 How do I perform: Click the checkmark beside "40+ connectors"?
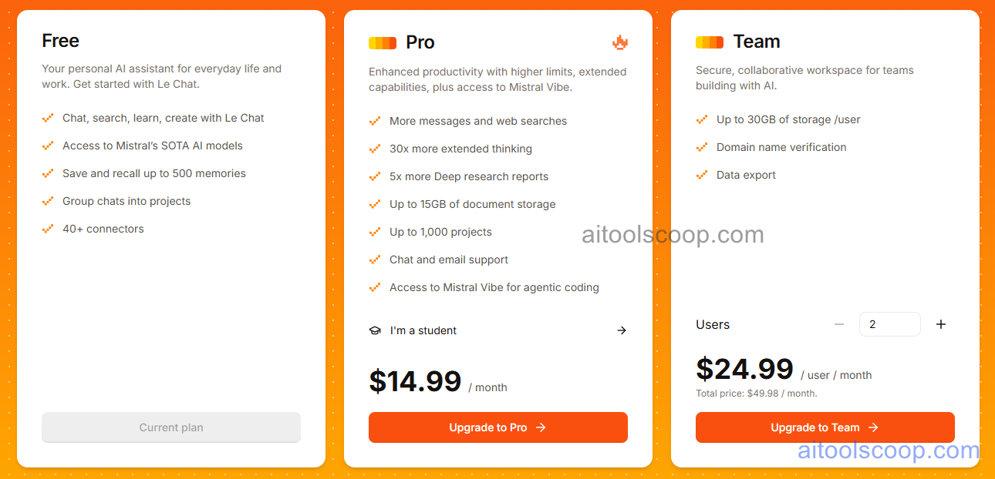tap(47, 229)
